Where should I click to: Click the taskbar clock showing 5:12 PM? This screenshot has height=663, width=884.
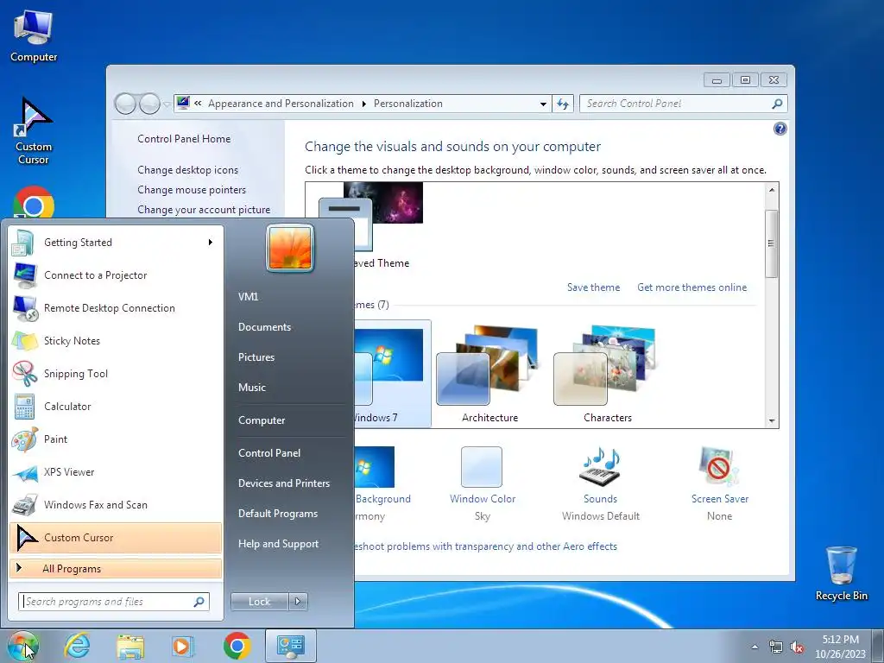(x=840, y=640)
